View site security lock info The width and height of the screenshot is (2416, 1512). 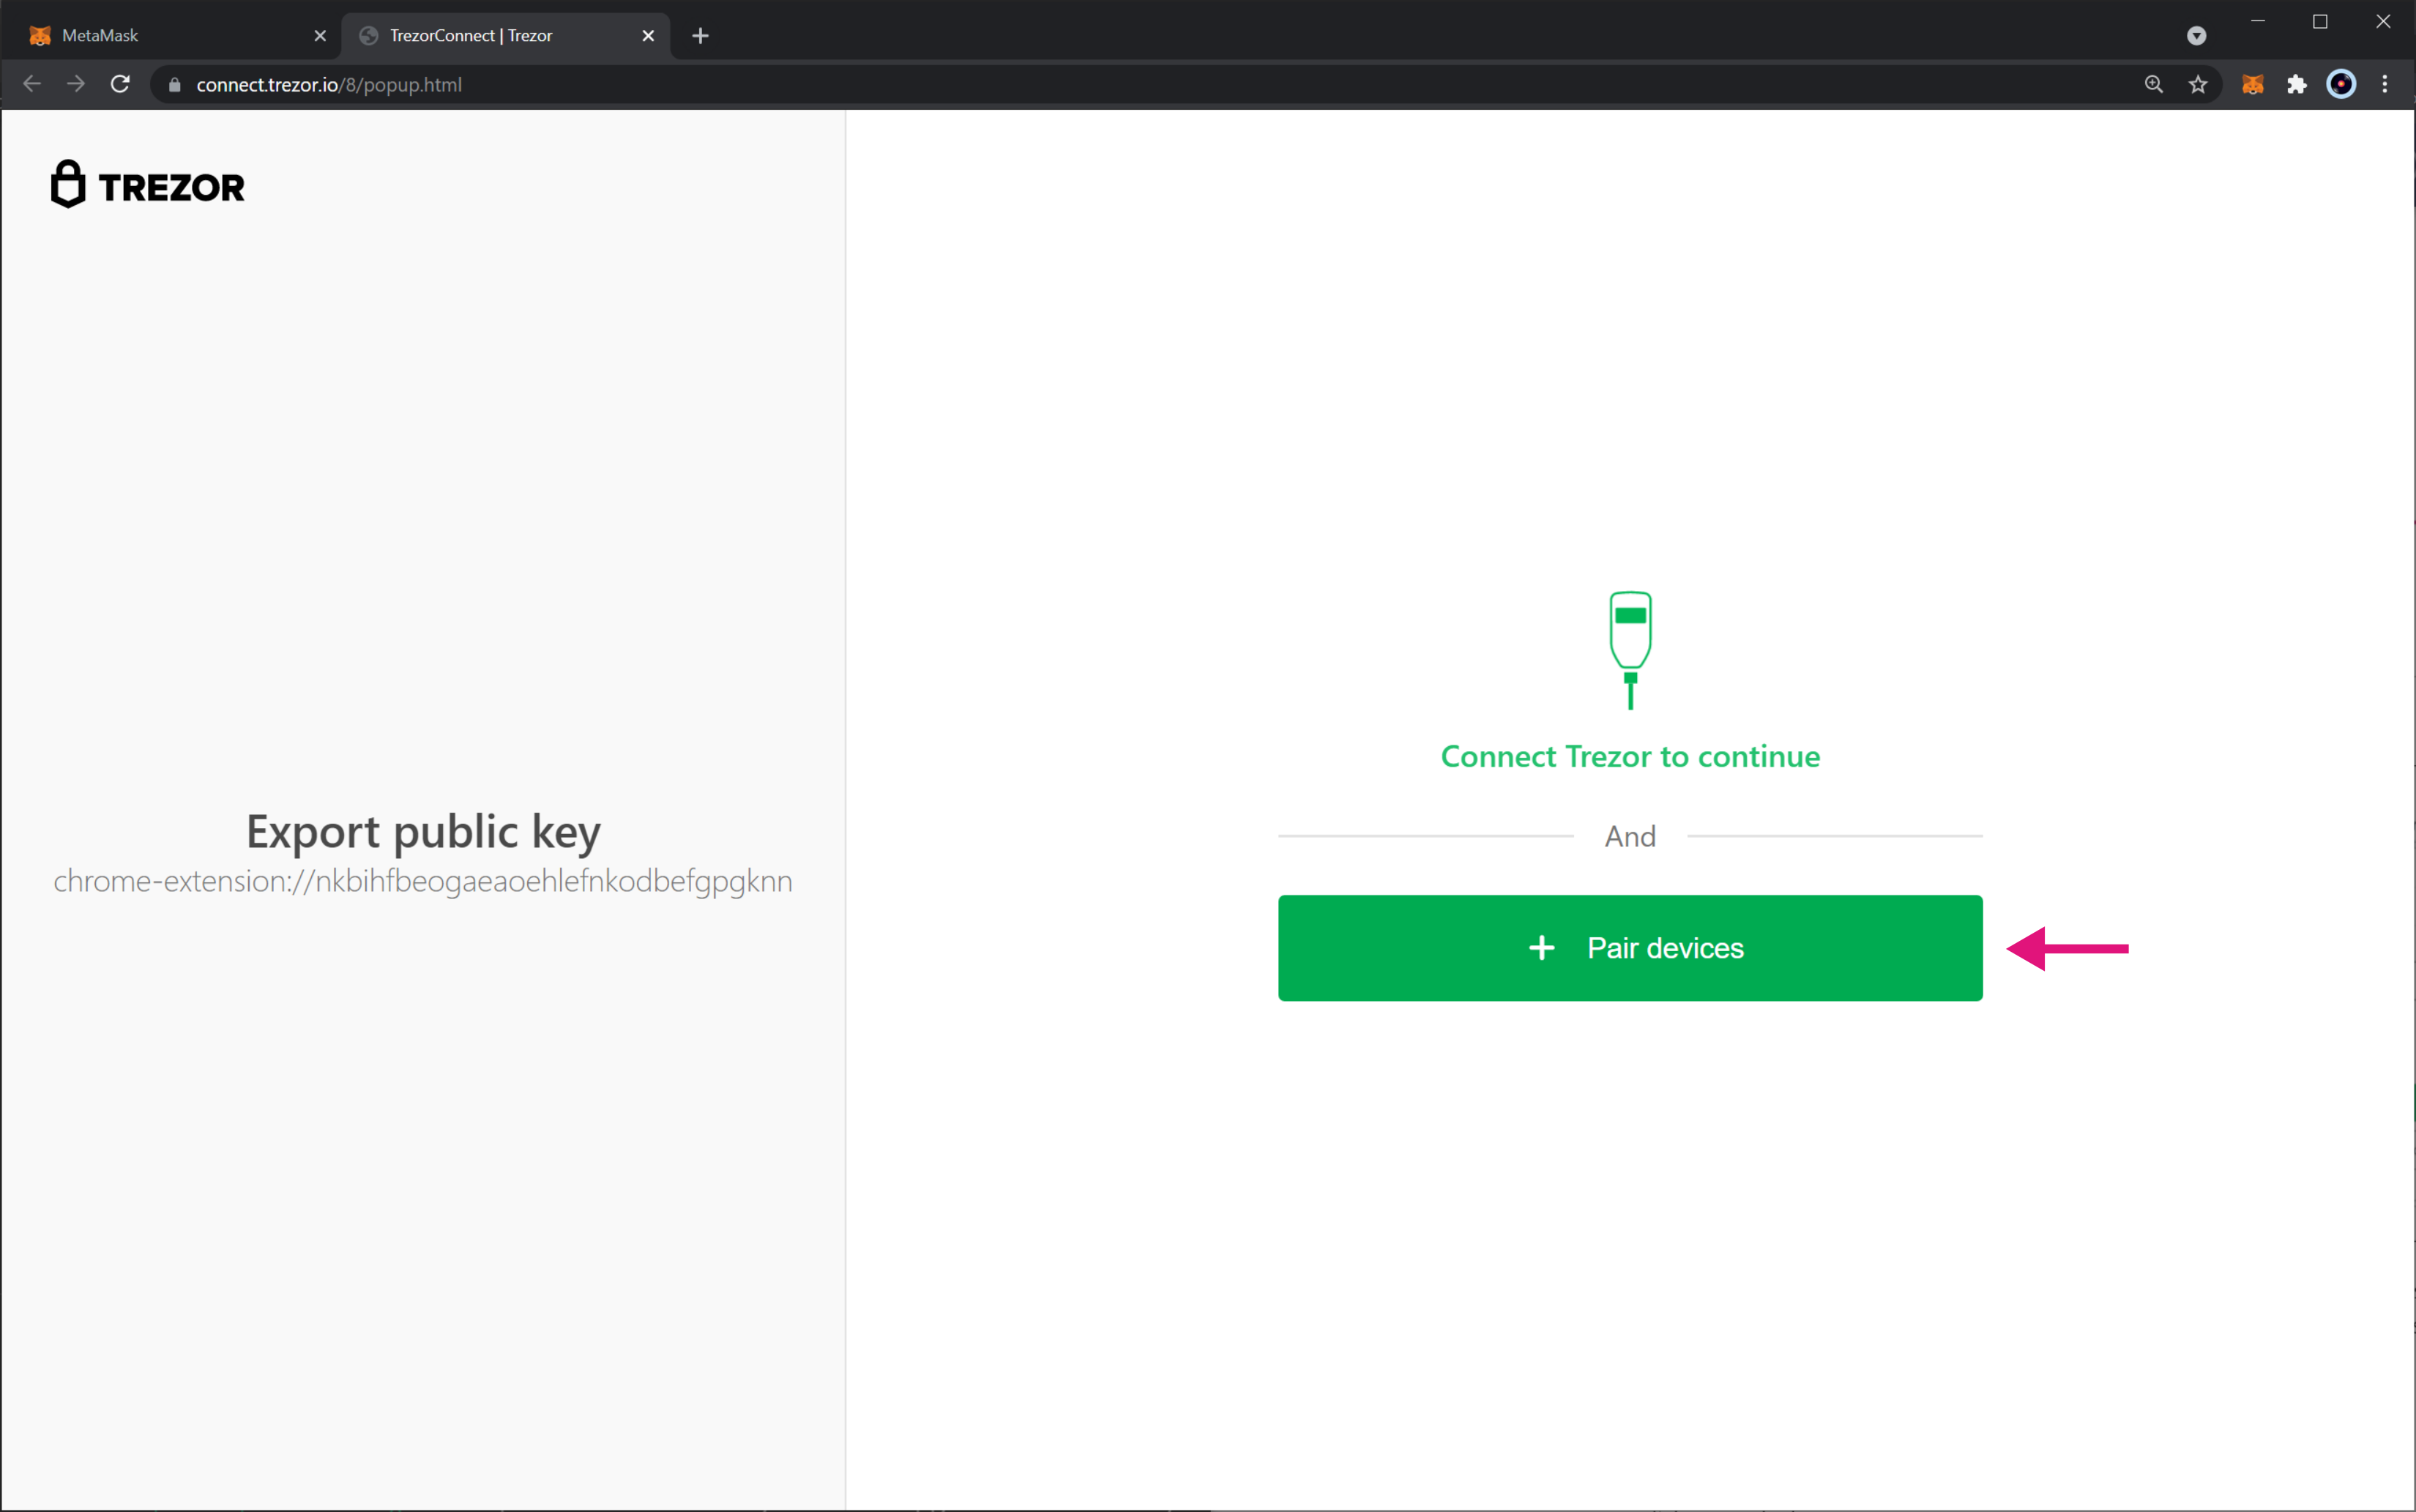(175, 85)
